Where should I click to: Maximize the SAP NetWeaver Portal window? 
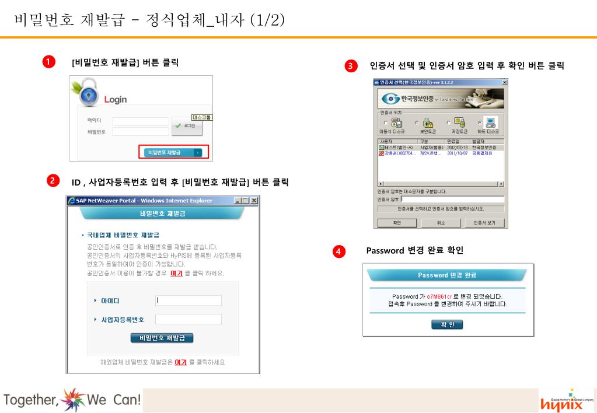246,201
